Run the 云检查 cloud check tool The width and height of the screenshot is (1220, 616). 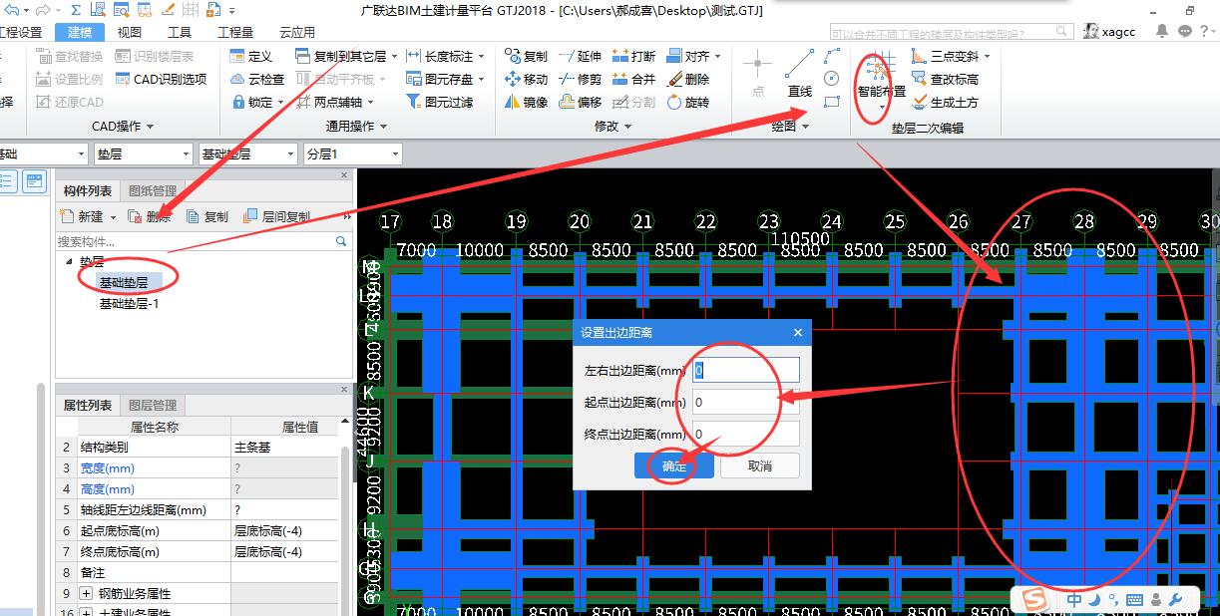[257, 80]
